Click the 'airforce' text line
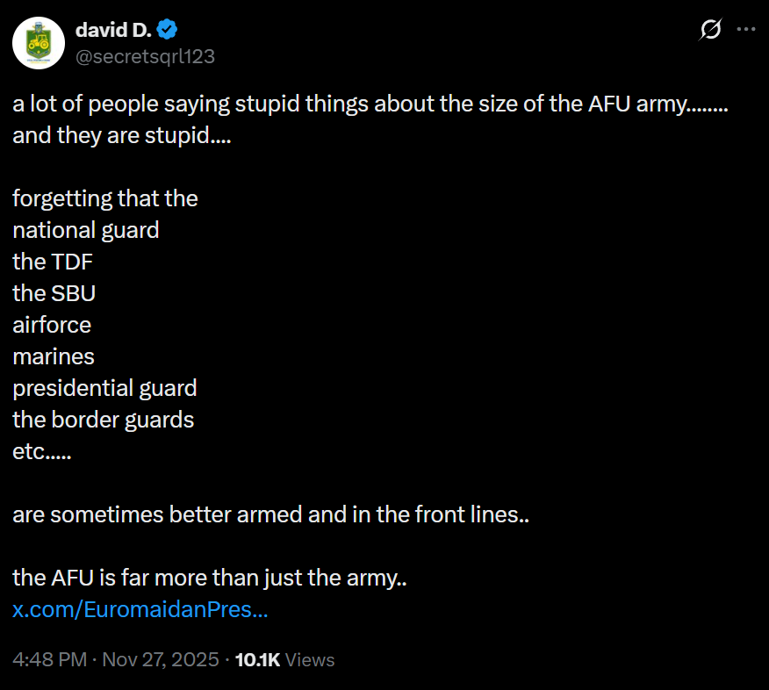This screenshot has height=690, width=769. pos(52,325)
